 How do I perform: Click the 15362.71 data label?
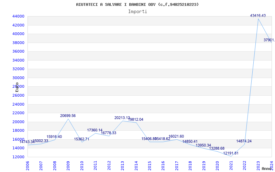[81, 139]
